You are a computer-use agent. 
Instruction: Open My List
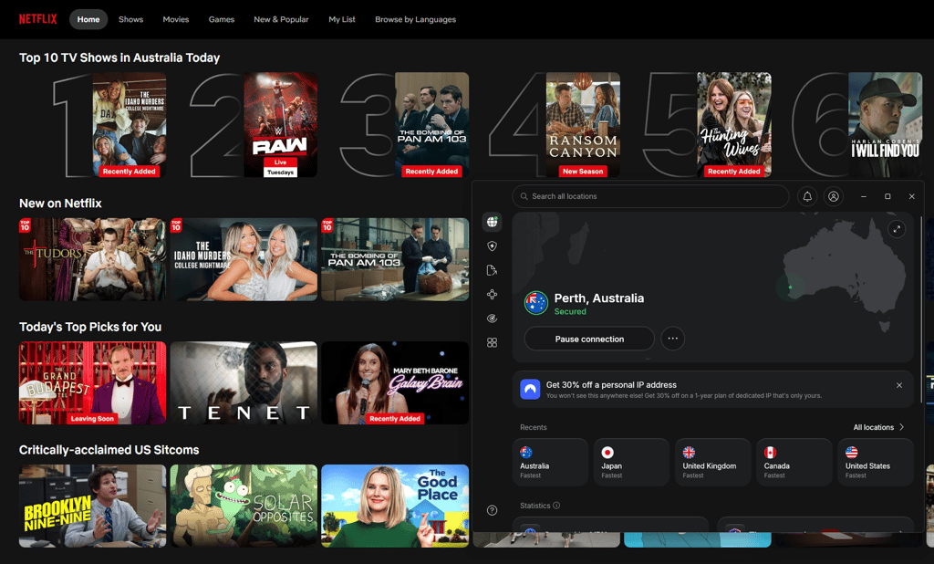pyautogui.click(x=342, y=20)
